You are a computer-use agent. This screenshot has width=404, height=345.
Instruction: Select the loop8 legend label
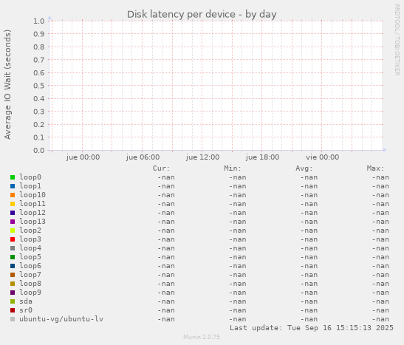30,284
